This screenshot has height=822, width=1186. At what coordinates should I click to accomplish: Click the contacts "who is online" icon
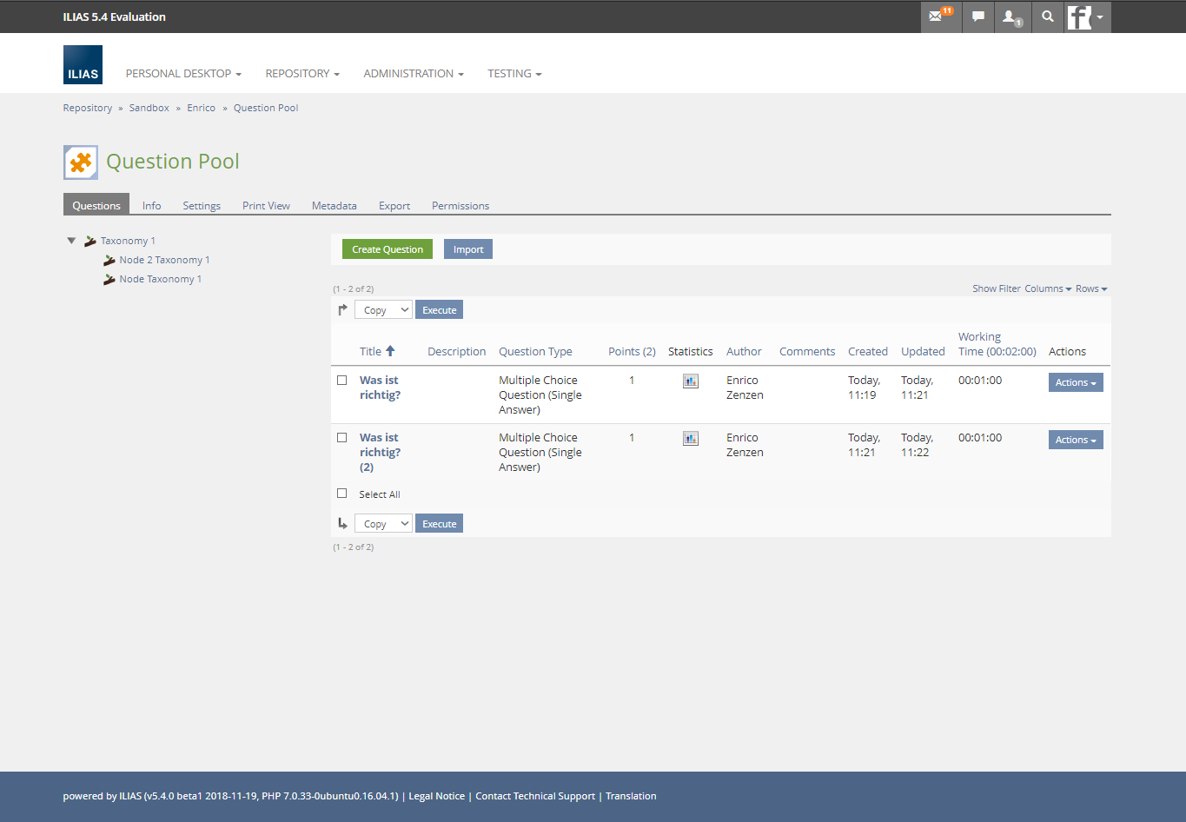click(x=1011, y=17)
